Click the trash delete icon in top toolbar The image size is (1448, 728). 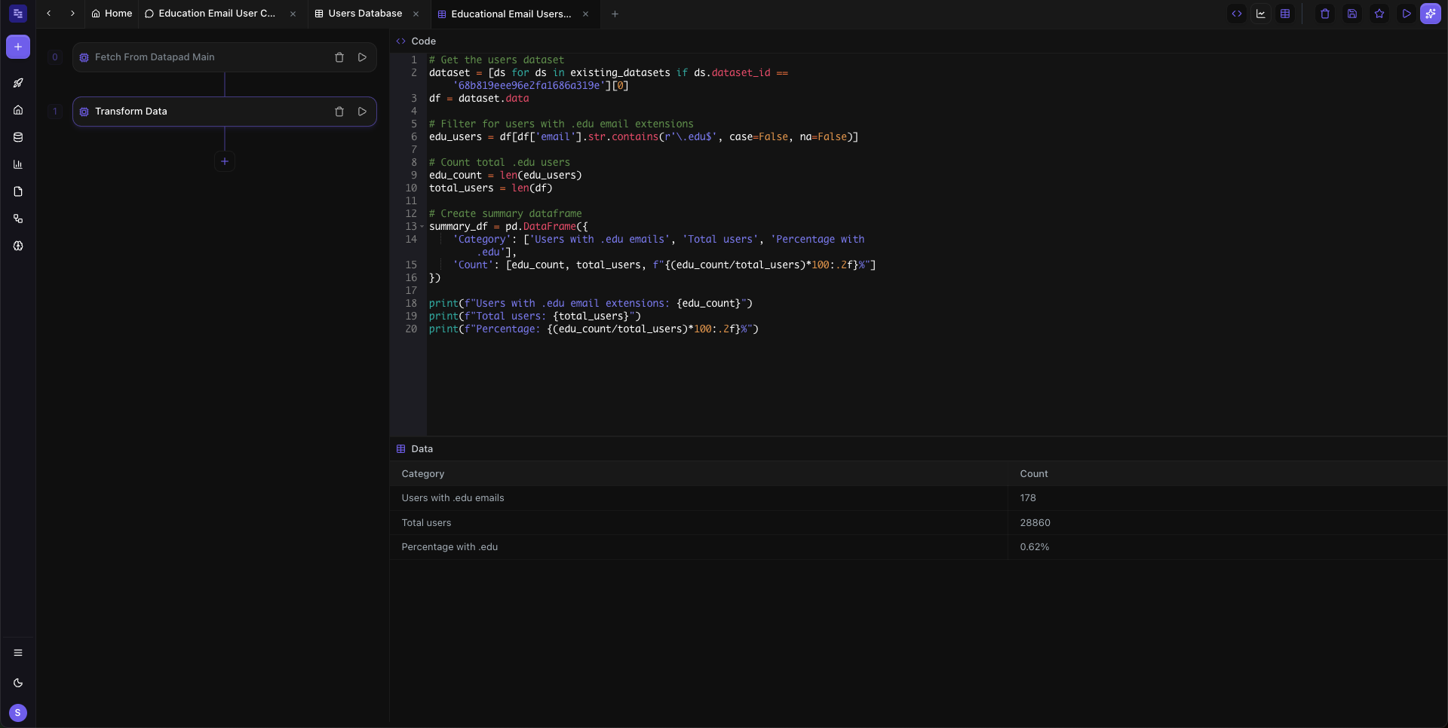1325,14
